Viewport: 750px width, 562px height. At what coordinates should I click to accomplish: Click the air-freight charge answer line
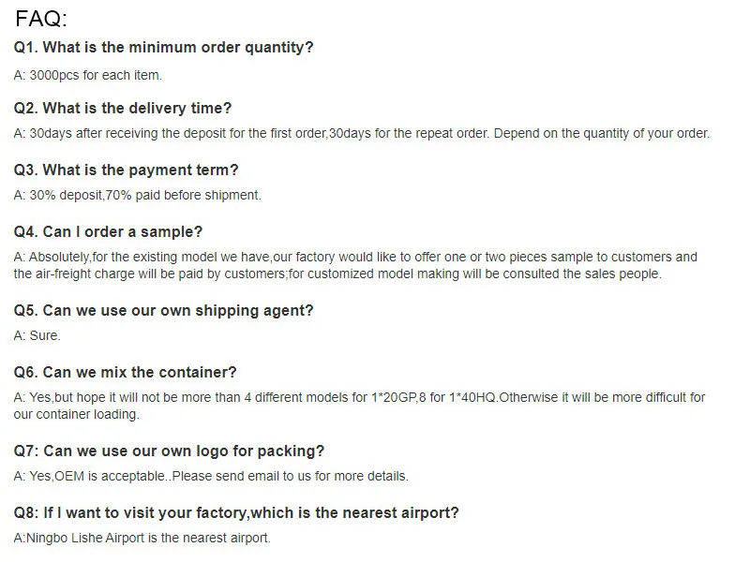pyautogui.click(x=337, y=274)
